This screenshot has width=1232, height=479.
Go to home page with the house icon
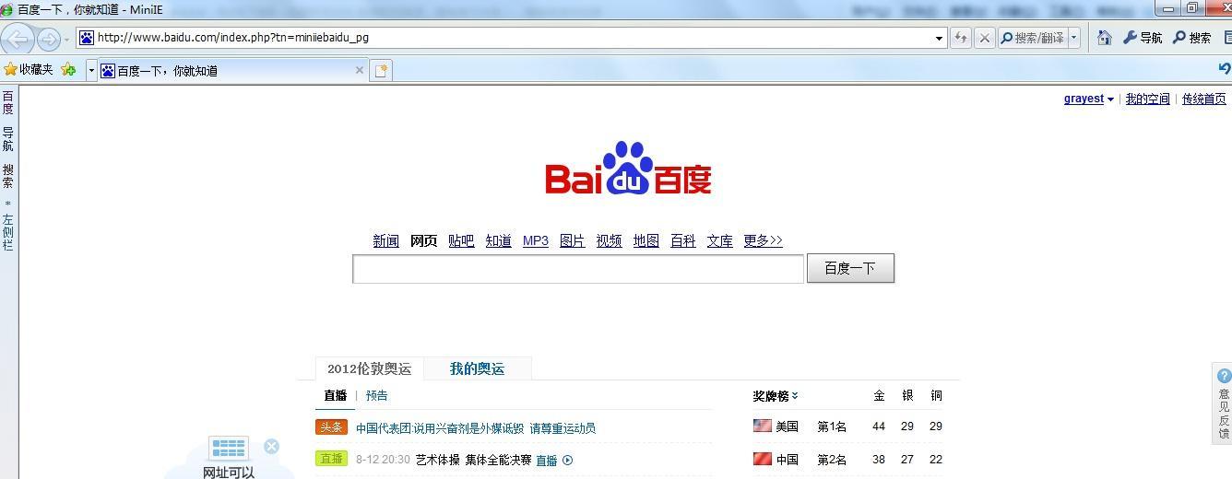point(1104,38)
